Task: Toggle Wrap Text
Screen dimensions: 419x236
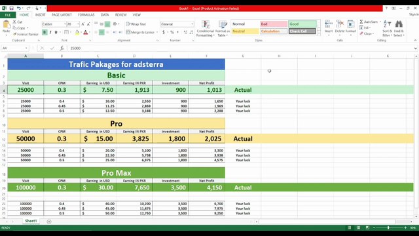Action: point(136,24)
